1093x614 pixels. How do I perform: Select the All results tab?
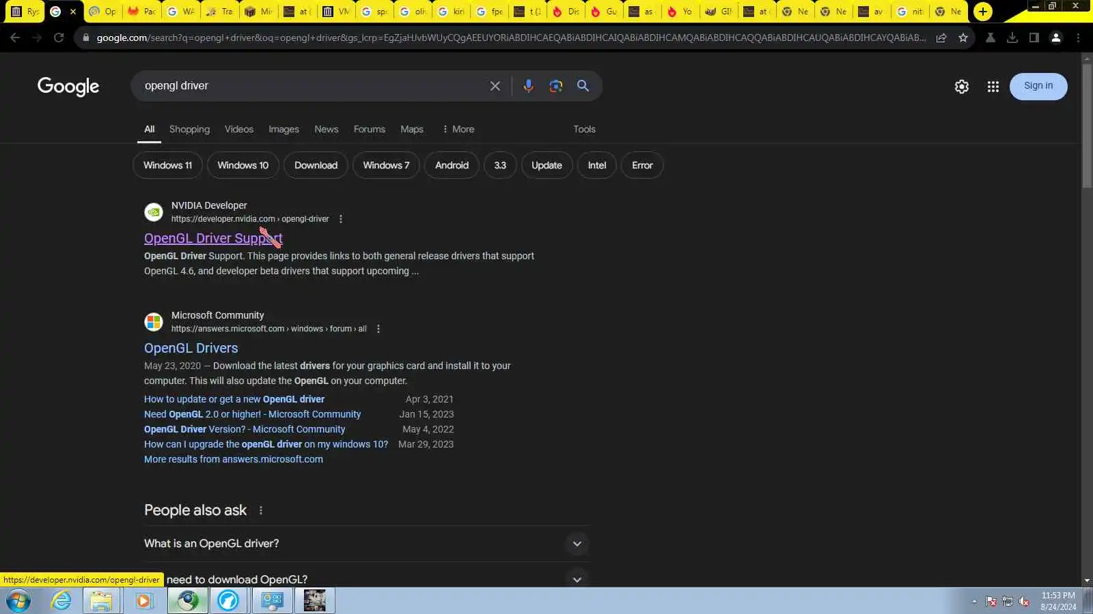[x=150, y=130]
